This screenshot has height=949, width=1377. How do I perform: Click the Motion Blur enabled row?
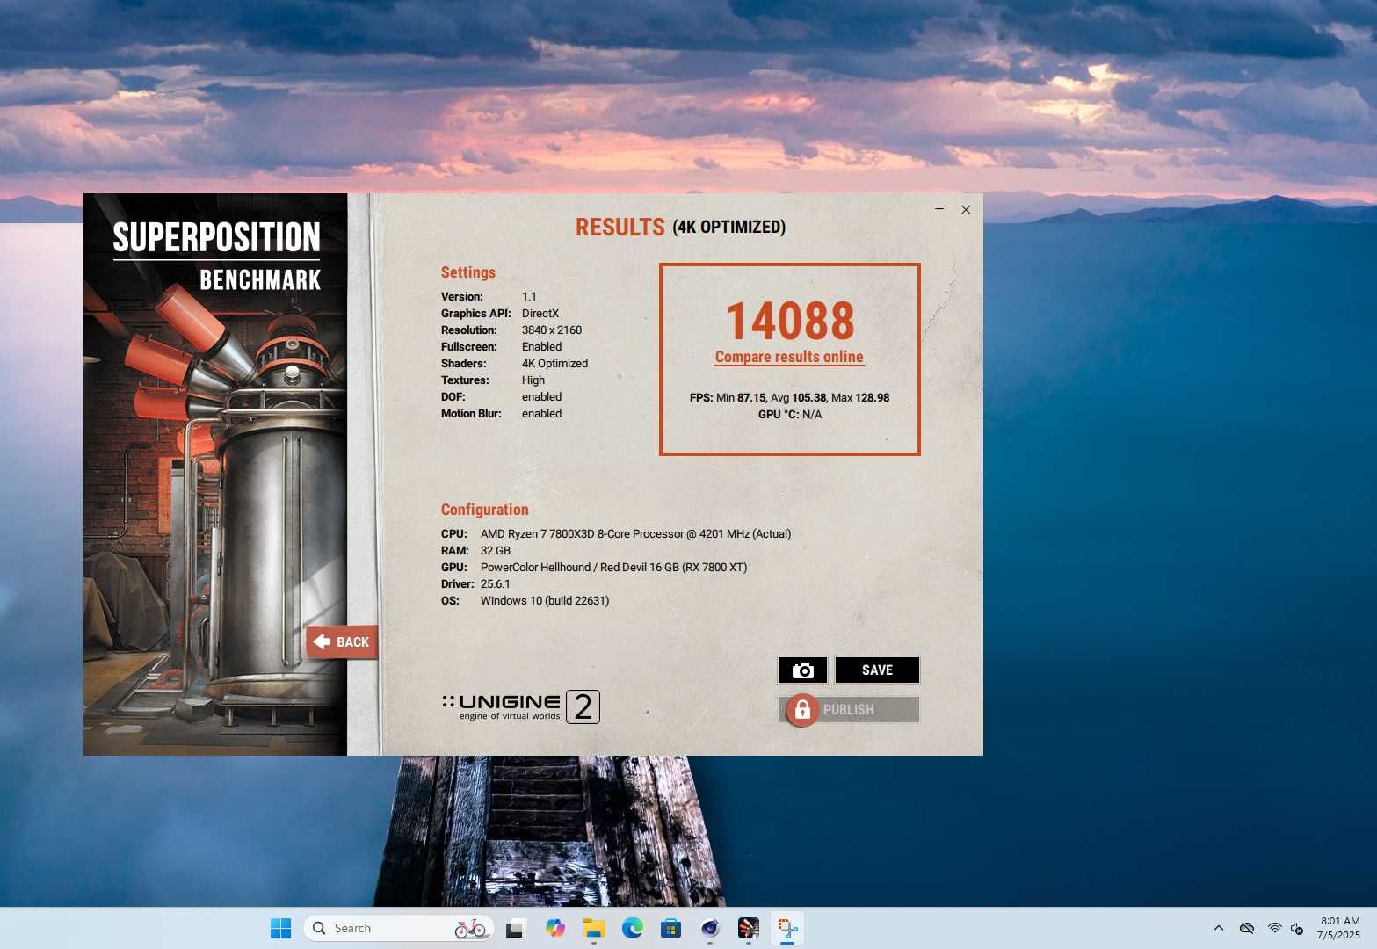(x=501, y=414)
